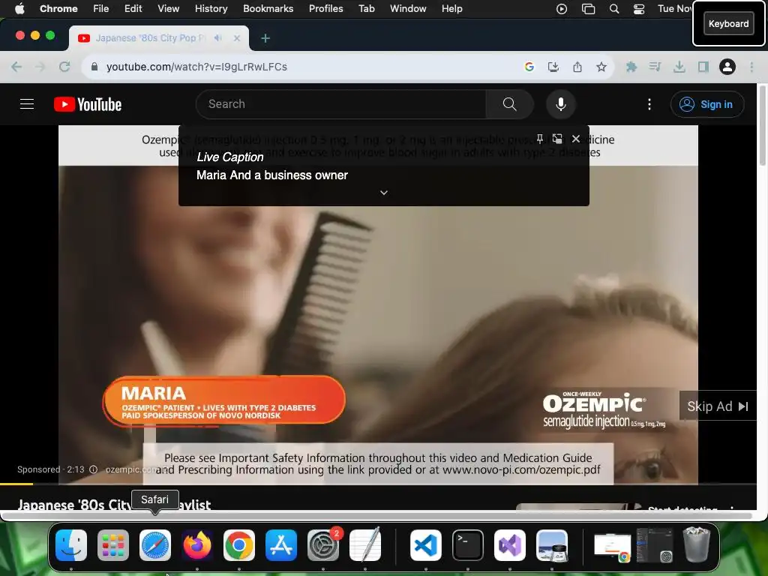Open the Edit menu
Viewport: 768px width, 576px height.
[133, 9]
